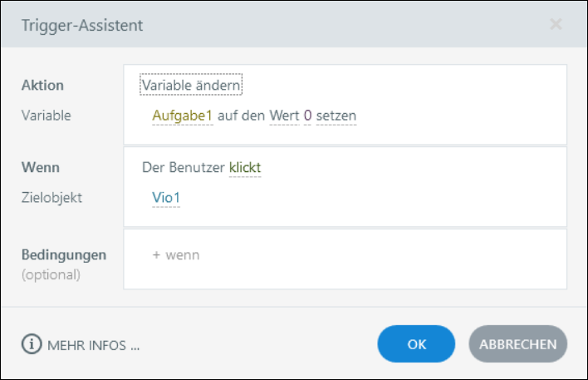588x380 pixels.
Task: Click the 'Wenn' section label
Action: pos(41,167)
